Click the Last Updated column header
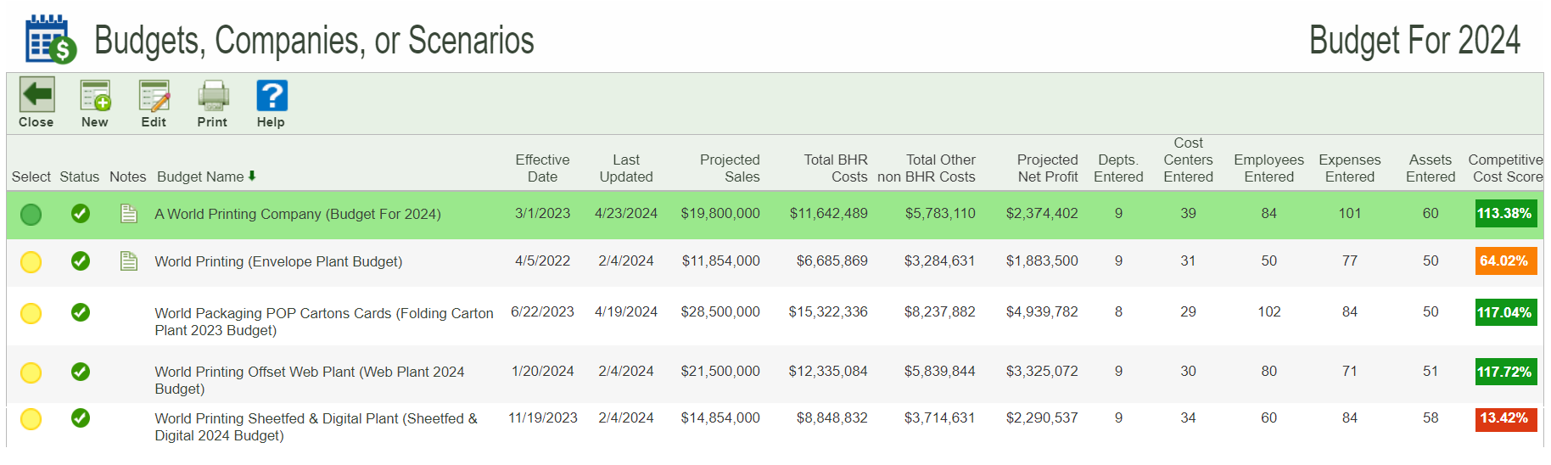This screenshot has width=1551, height=465. tap(626, 168)
